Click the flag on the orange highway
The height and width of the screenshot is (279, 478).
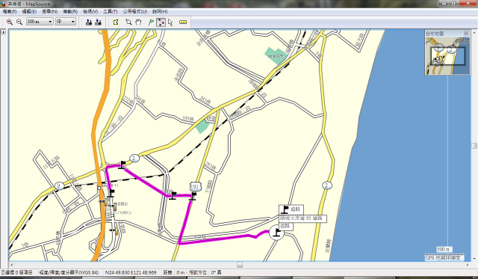click(111, 193)
